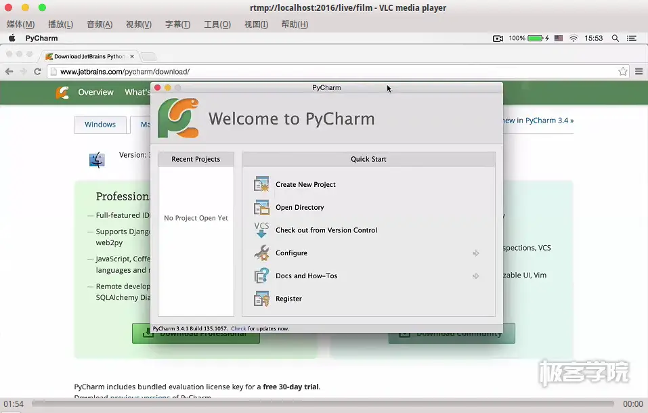Click the Quick Start header
Image resolution: width=648 pixels, height=413 pixels.
click(x=368, y=159)
